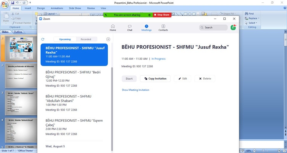287x153 pixels.
Task: Open Zoom Chat panel
Action: (x=129, y=28)
